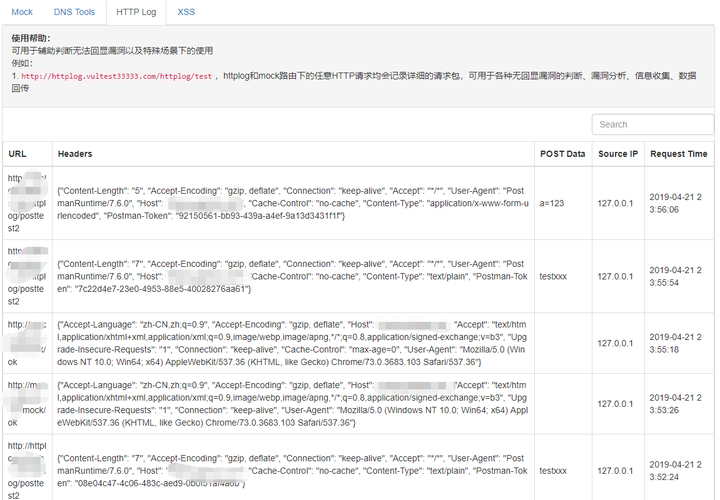
Task: Click URL cell in the a=123 row
Action: pos(27,203)
